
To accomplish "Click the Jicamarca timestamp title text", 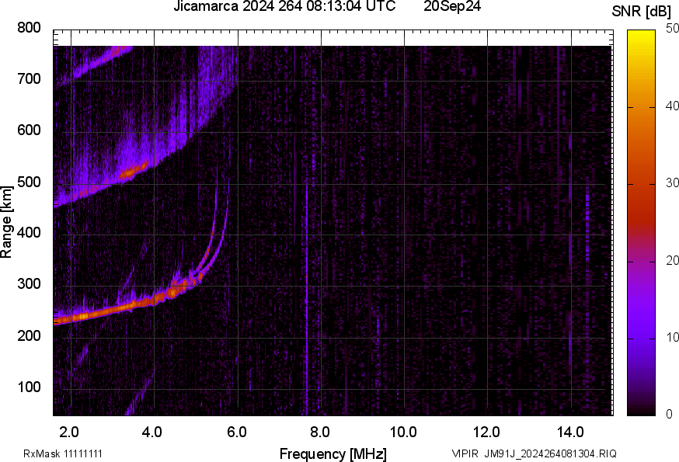I will [284, 7].
